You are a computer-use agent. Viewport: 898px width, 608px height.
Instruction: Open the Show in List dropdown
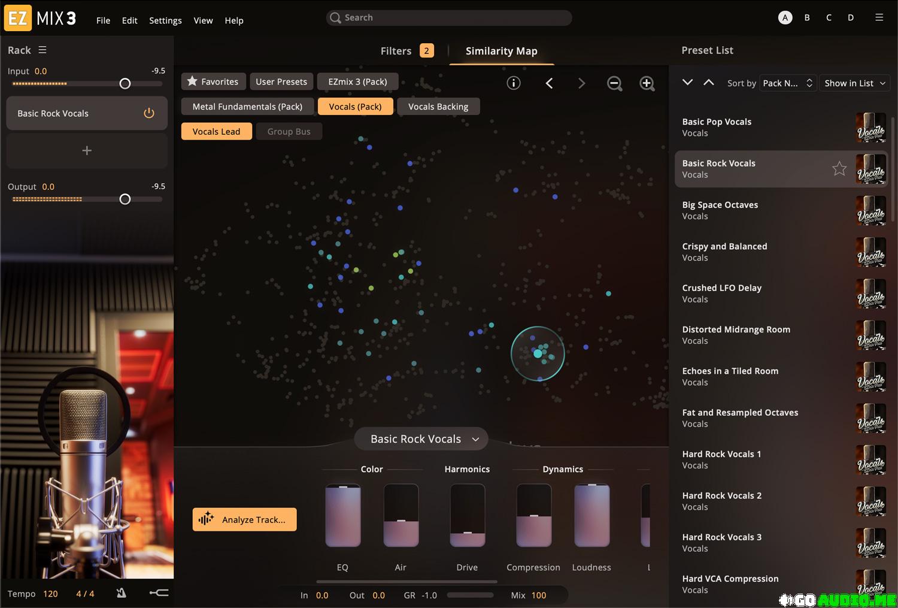point(855,83)
